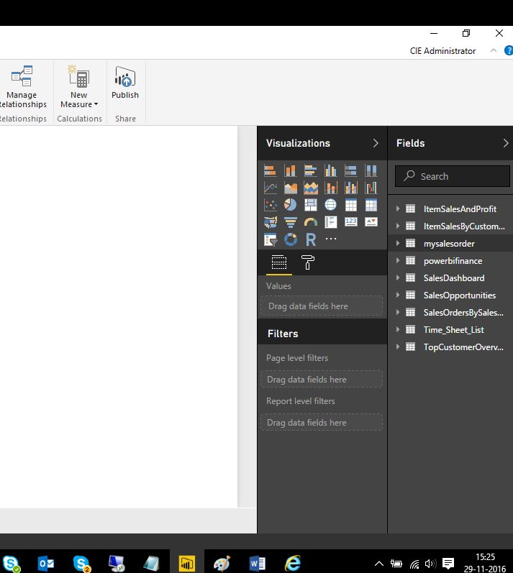Screen dimensions: 513x573
Task: Choose the globe map visual
Action: pyautogui.click(x=331, y=205)
